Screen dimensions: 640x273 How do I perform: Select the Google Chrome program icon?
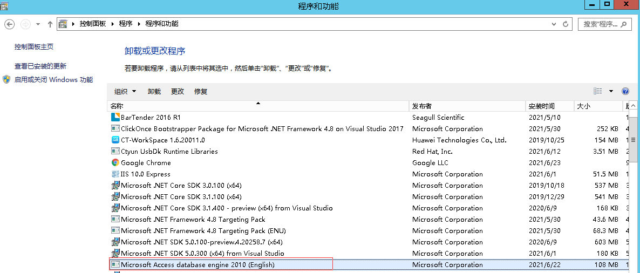pos(115,162)
